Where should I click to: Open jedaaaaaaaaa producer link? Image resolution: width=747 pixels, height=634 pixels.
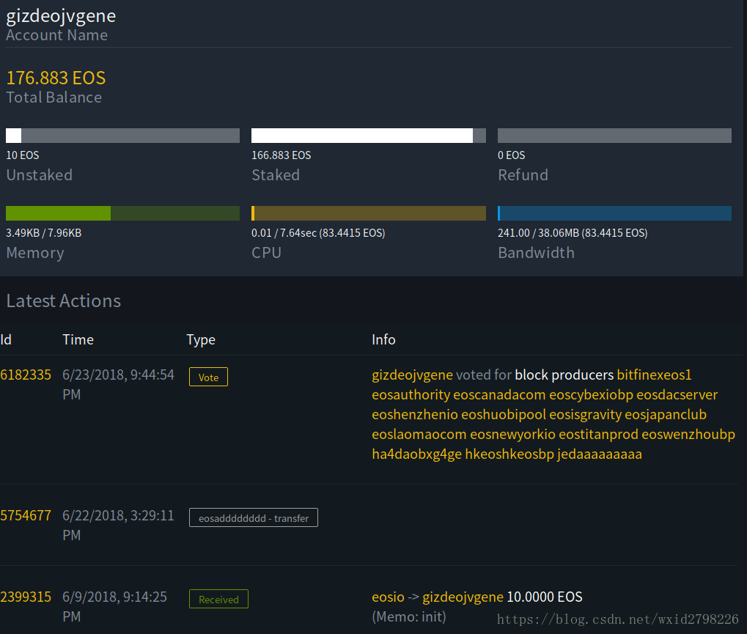(599, 454)
